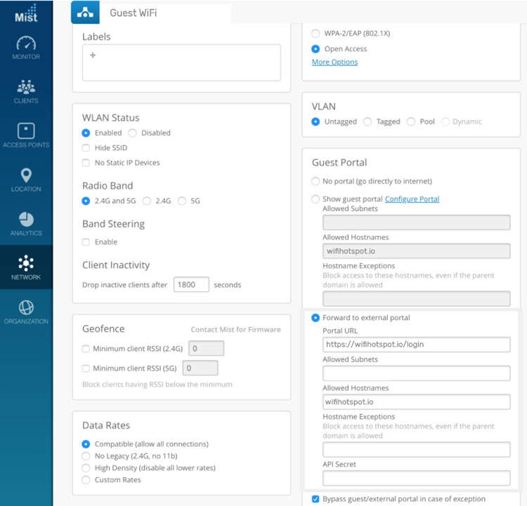Image resolution: width=527 pixels, height=506 pixels.
Task: Open Access Points sidebar icon
Action: tap(26, 131)
